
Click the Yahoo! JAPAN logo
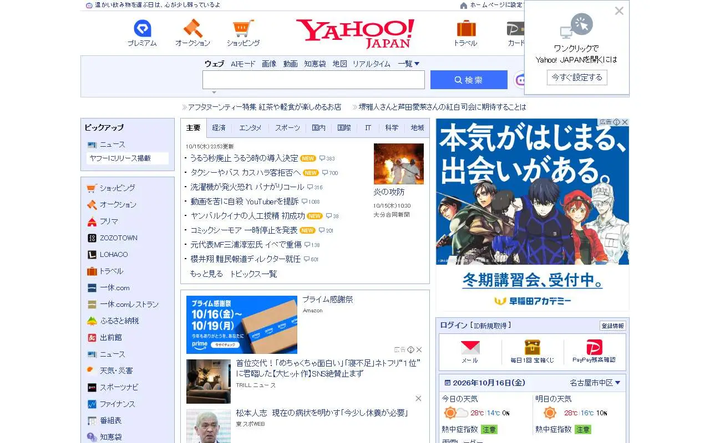(355, 33)
